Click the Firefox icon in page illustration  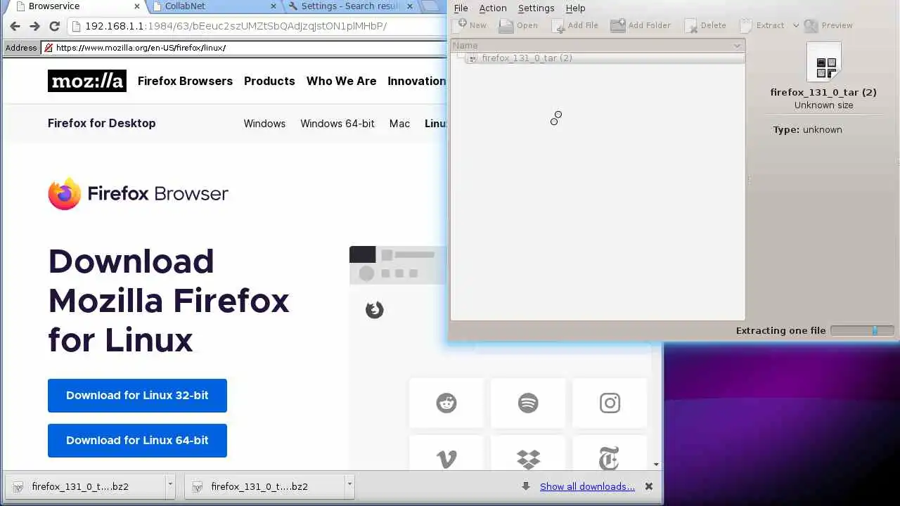[x=375, y=309]
